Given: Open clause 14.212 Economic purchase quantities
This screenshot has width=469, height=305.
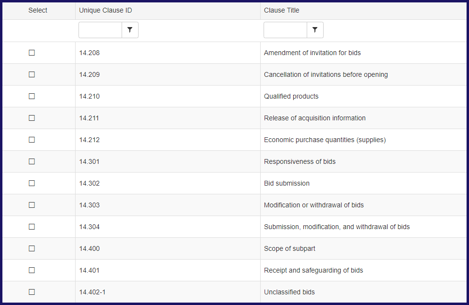Looking at the screenshot, I should coord(324,139).
